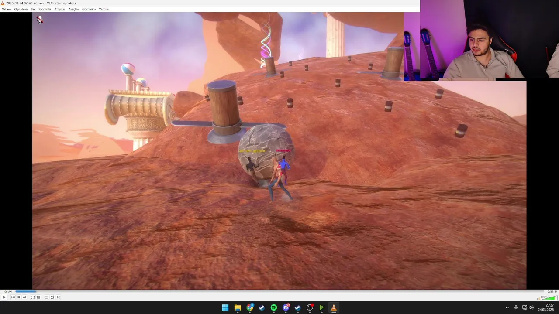This screenshot has width=559, height=314.
Task: Open the system volume tray icon
Action: coord(531,307)
